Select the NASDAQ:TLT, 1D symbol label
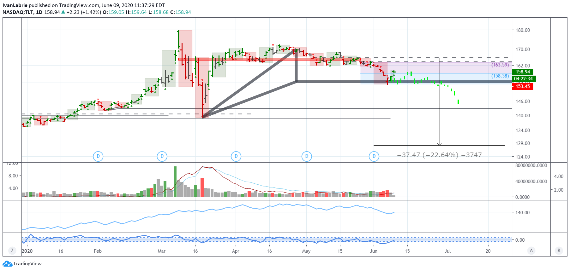570x271 pixels. pyautogui.click(x=22, y=12)
